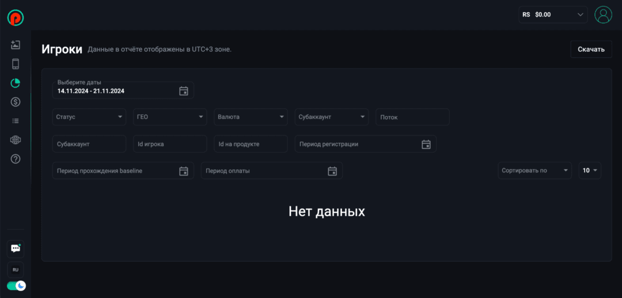Expand the Статус dropdown
Viewport: 622px width, 298px height.
(89, 117)
